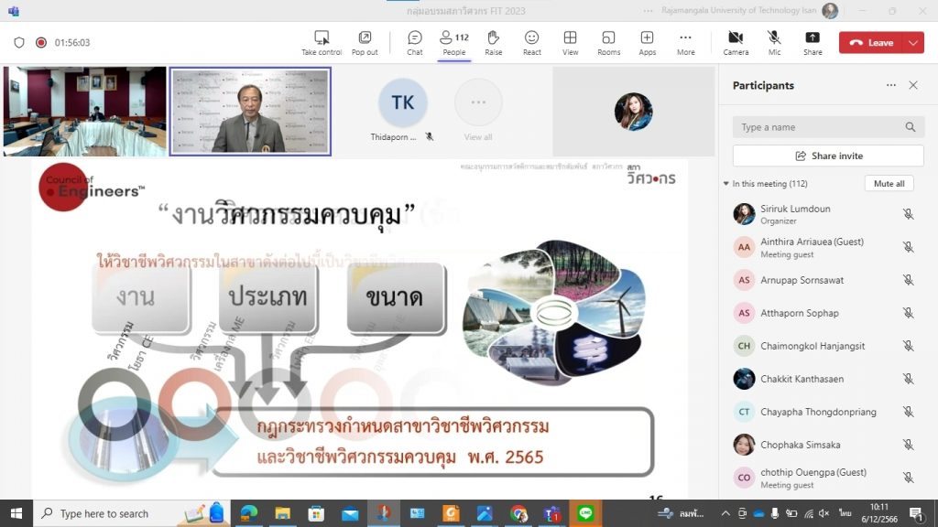The width and height of the screenshot is (938, 527).
Task: Click the Share invite button
Action: click(828, 156)
